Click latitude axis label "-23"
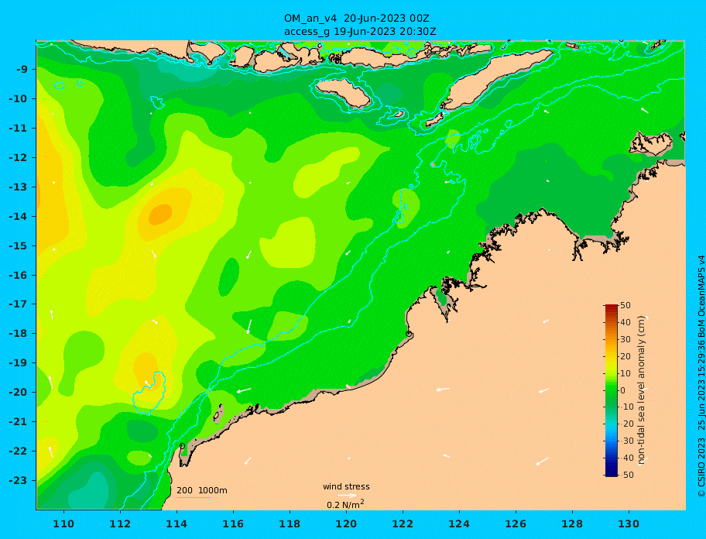 tap(19, 480)
